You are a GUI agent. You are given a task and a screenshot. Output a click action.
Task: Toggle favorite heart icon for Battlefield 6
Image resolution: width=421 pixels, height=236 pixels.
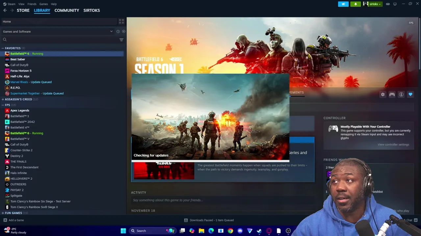coord(410,94)
